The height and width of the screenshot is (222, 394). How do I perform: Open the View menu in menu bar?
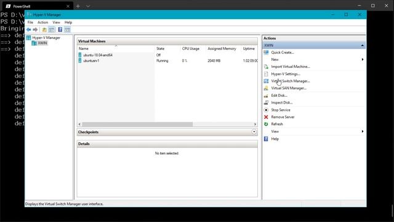click(x=56, y=22)
